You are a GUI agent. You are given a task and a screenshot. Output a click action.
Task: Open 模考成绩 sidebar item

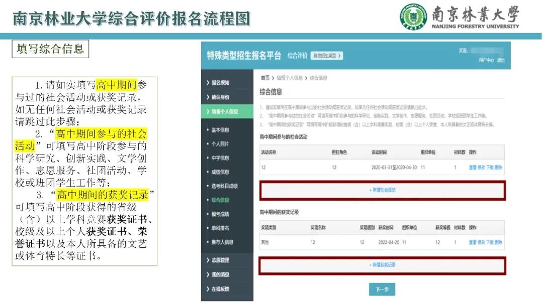tap(220, 214)
